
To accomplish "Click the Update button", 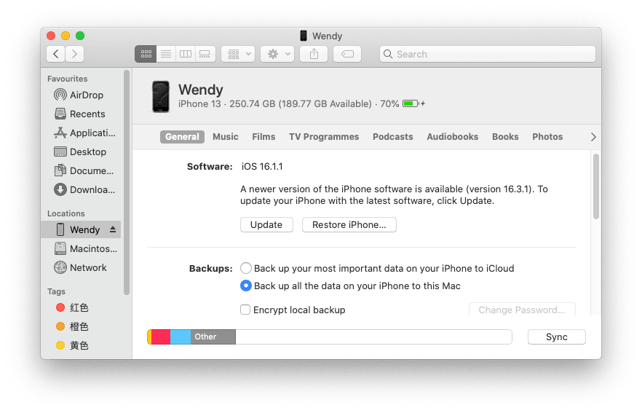I will coord(266,224).
